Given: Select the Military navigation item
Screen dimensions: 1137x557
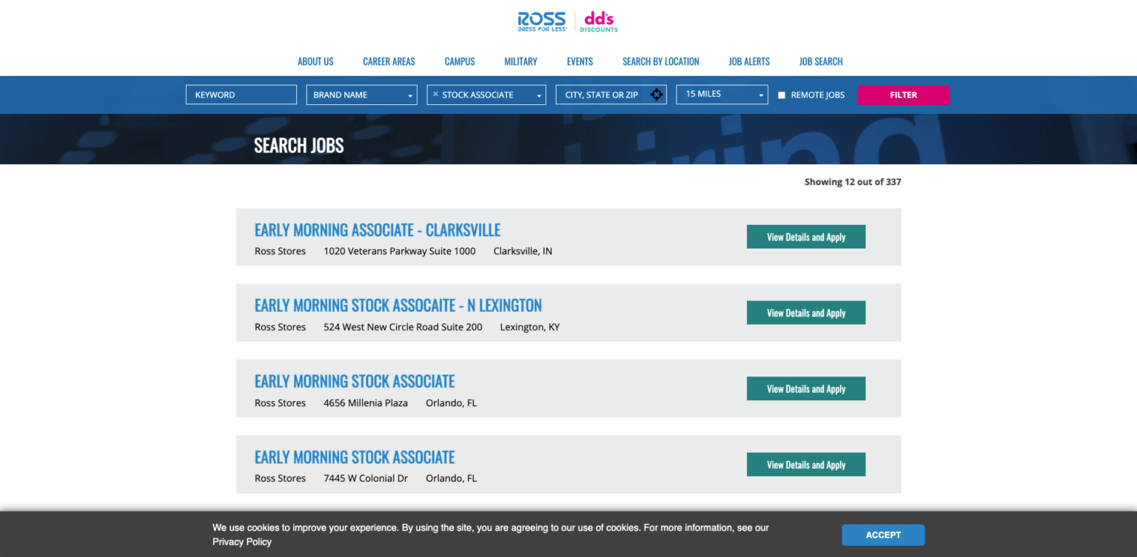Looking at the screenshot, I should click(x=520, y=61).
